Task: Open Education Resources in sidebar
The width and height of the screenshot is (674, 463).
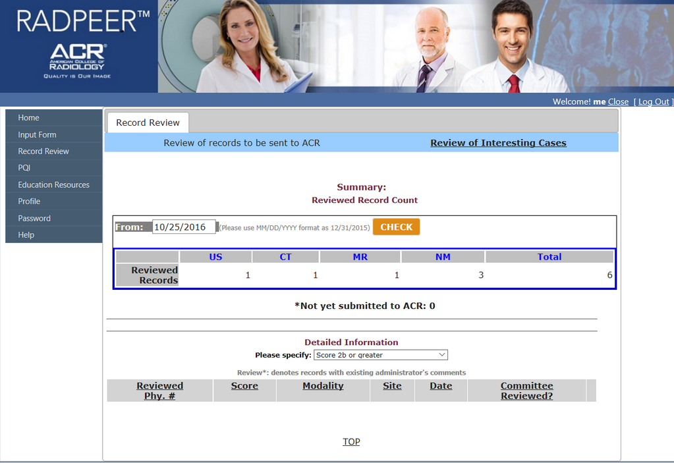Action: [53, 185]
